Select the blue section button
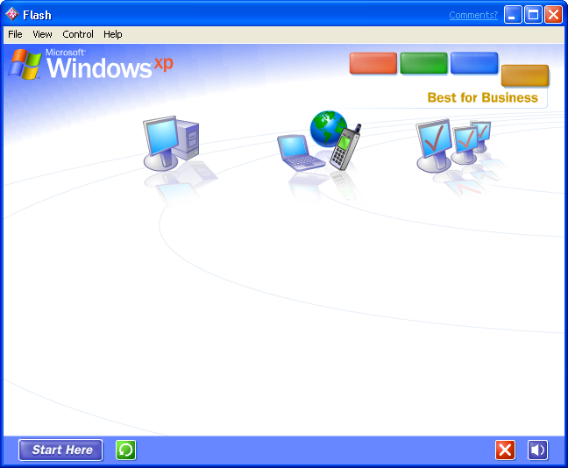Image resolution: width=568 pixels, height=468 pixels. pos(474,63)
